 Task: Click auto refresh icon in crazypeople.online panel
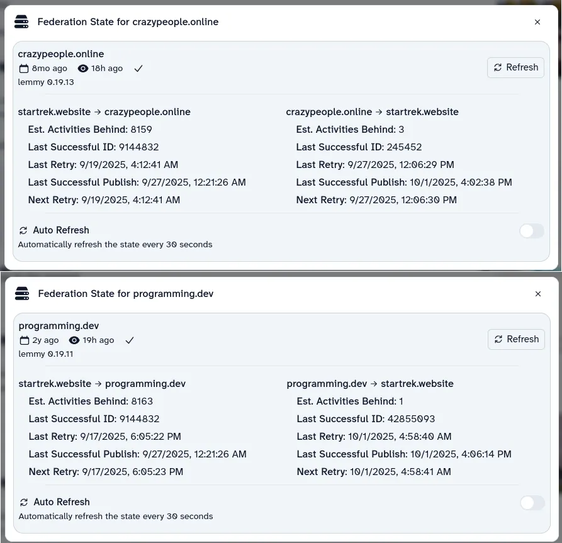pyautogui.click(x=24, y=230)
